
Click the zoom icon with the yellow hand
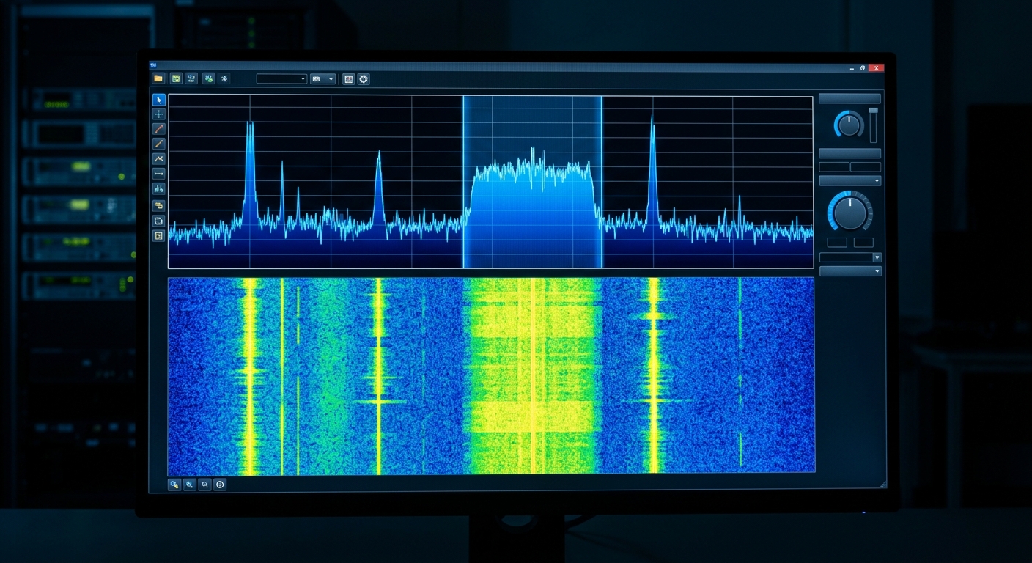click(174, 485)
